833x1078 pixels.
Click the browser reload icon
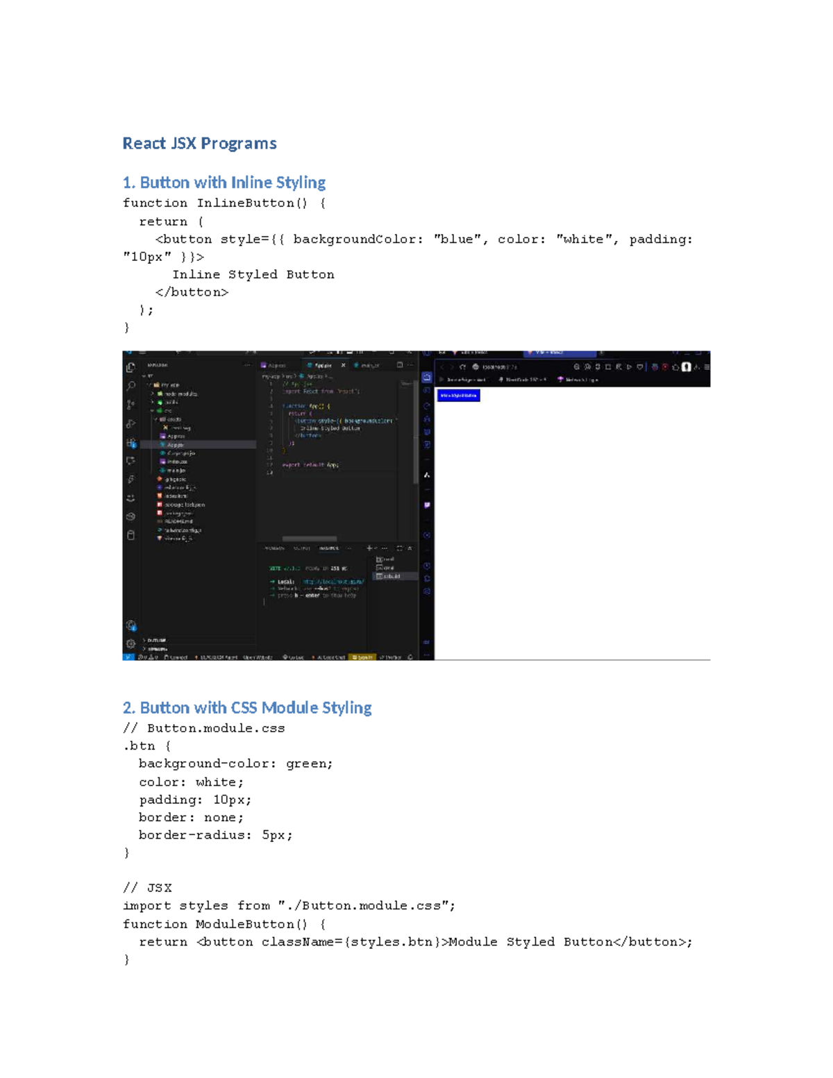(462, 367)
